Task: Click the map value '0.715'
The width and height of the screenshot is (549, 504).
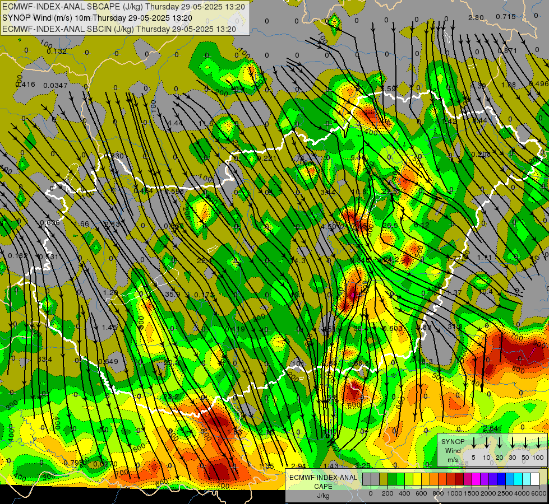Action: (x=506, y=16)
